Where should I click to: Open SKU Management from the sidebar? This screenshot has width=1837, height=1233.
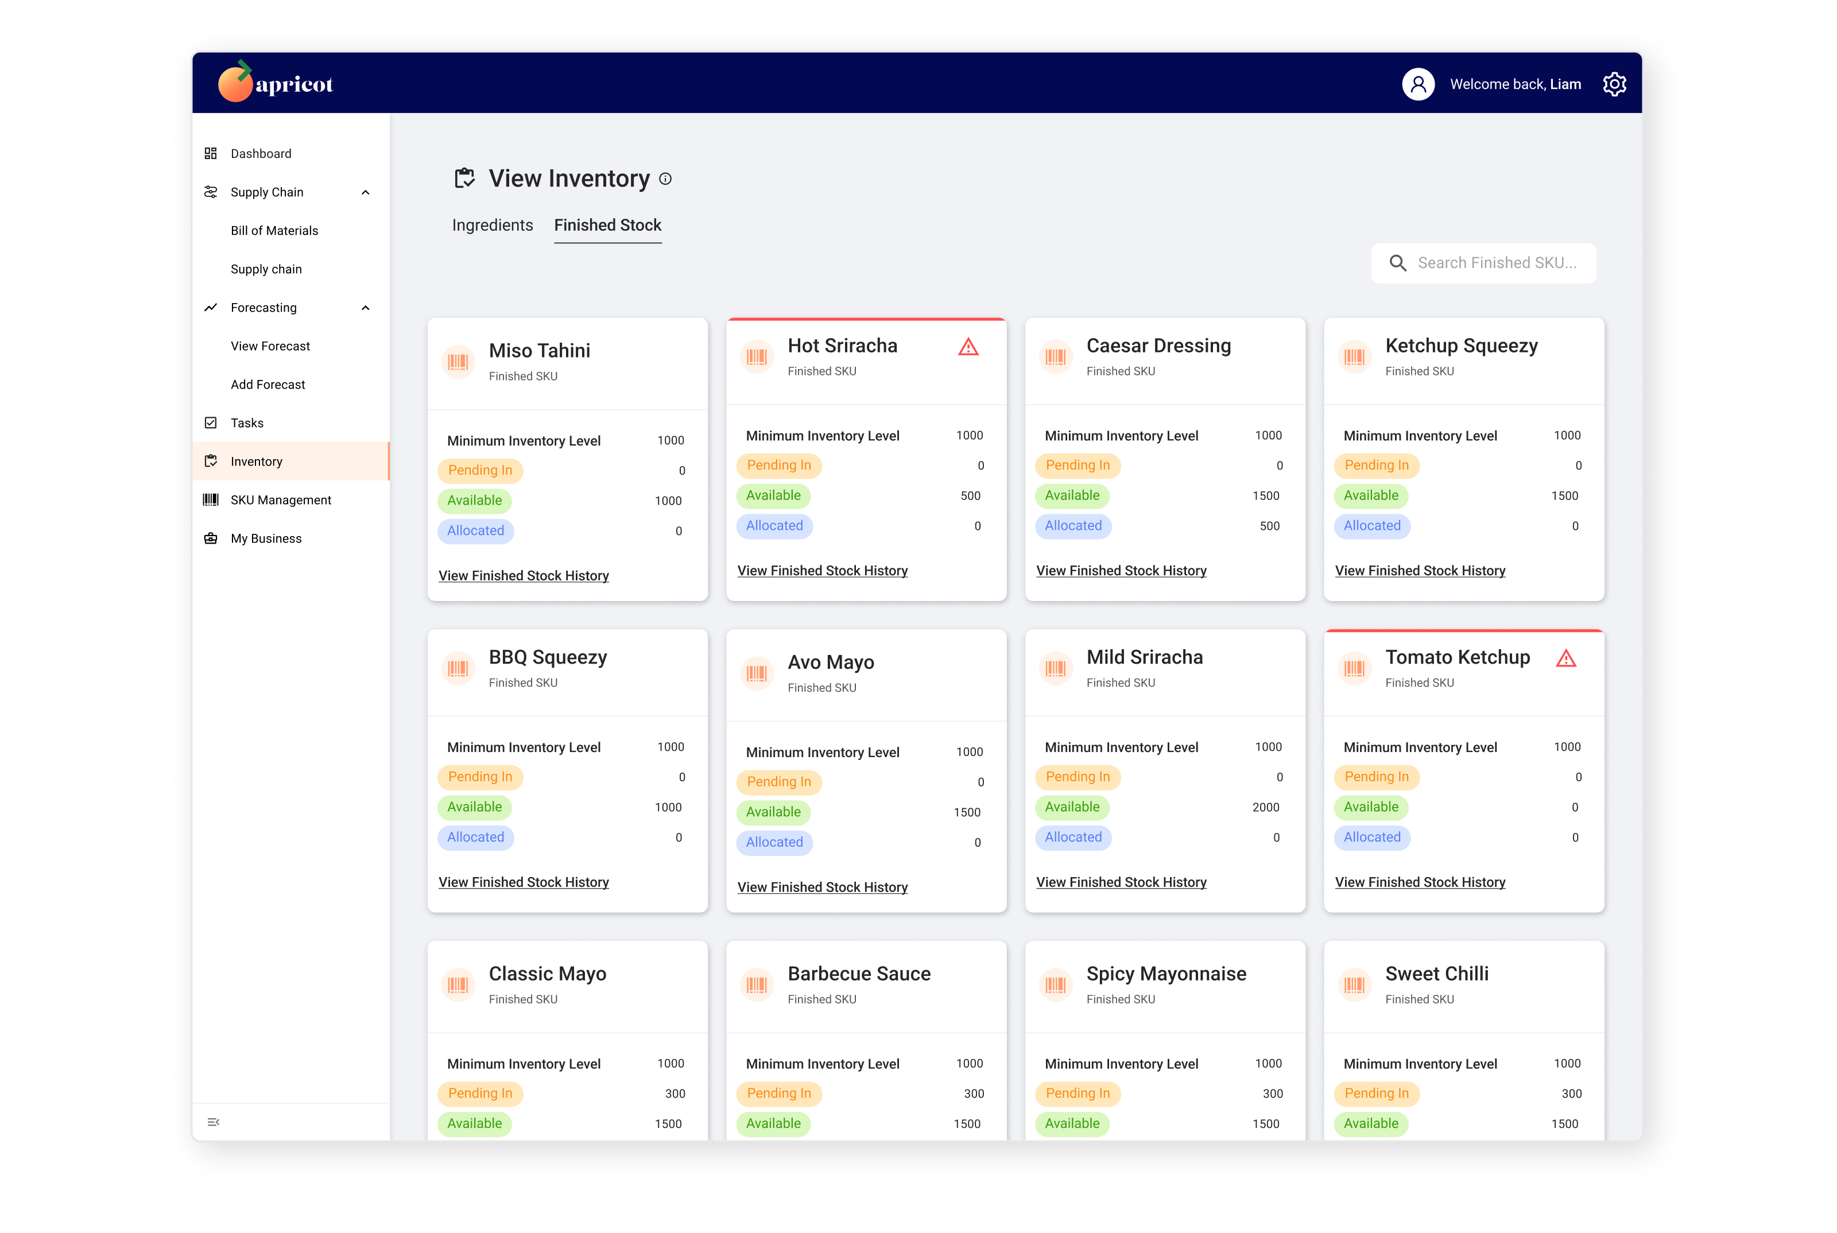coord(281,500)
